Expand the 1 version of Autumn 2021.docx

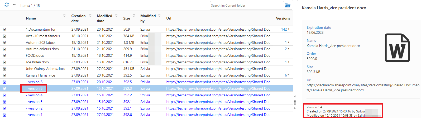point(287,42)
